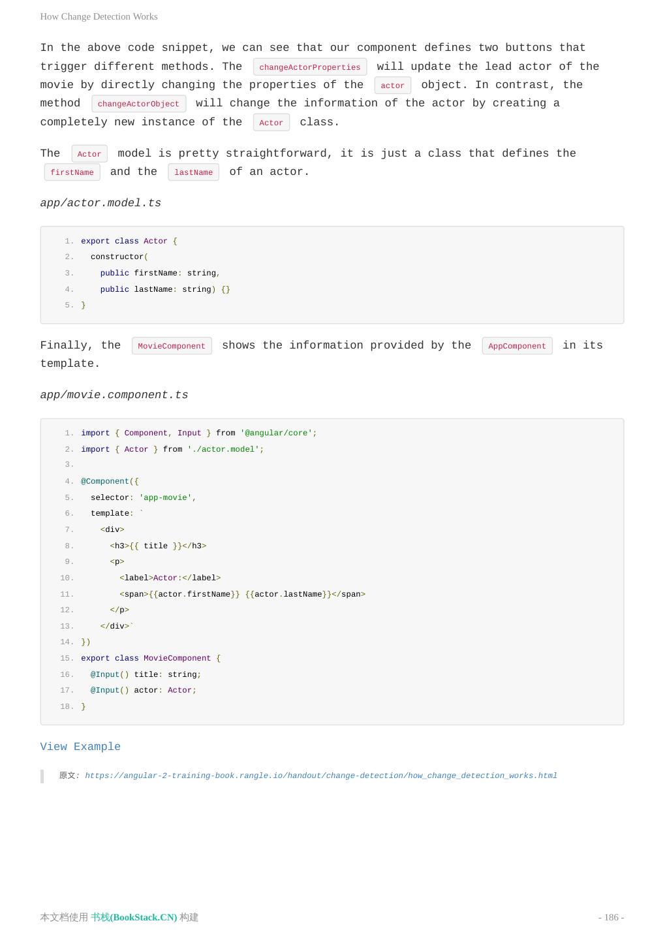Image resolution: width=665 pixels, height=940 pixels.
Task: Click the "@Input() title: string;" code line
Action: [146, 674]
